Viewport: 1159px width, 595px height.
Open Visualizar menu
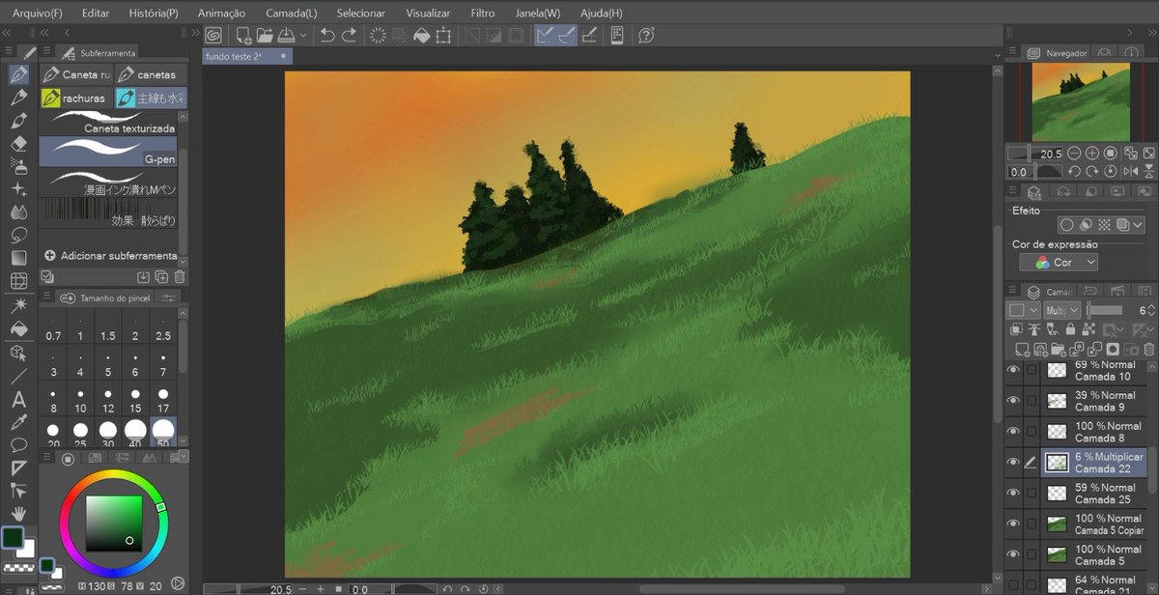(428, 14)
